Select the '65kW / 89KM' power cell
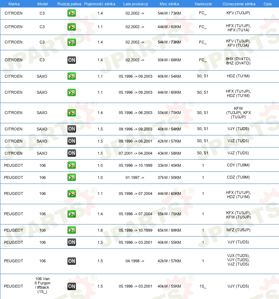Viewport: 279px width, 299px height. (169, 230)
